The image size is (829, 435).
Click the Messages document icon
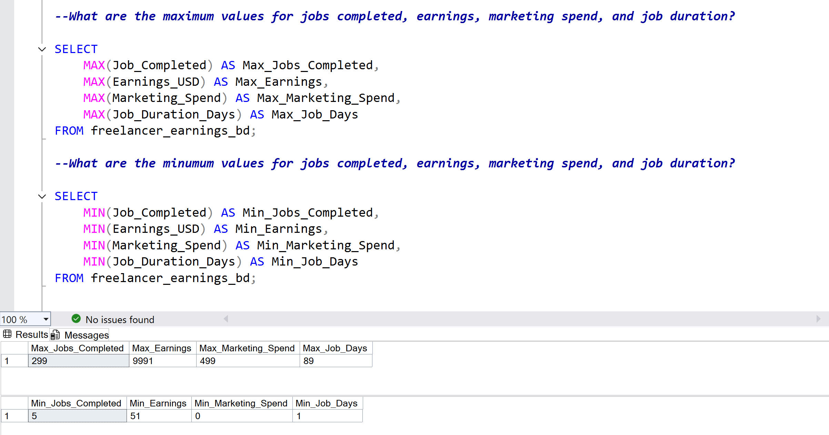coord(55,335)
